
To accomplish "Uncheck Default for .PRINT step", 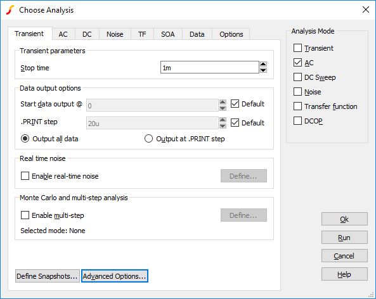I will click(x=235, y=123).
